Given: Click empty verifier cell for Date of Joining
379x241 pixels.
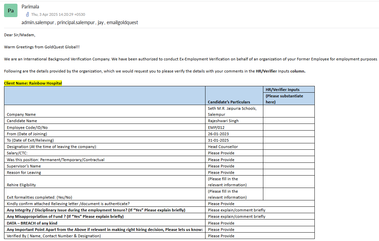Looking at the screenshot, I should click(289, 134).
